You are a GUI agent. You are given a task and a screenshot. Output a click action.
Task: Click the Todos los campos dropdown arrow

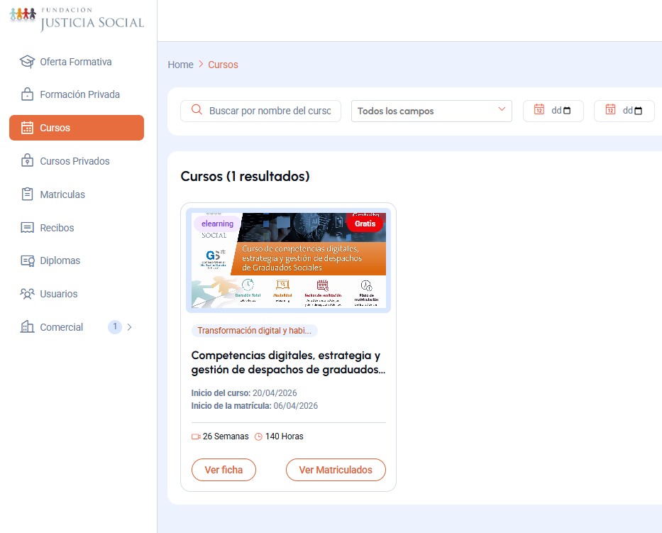502,109
